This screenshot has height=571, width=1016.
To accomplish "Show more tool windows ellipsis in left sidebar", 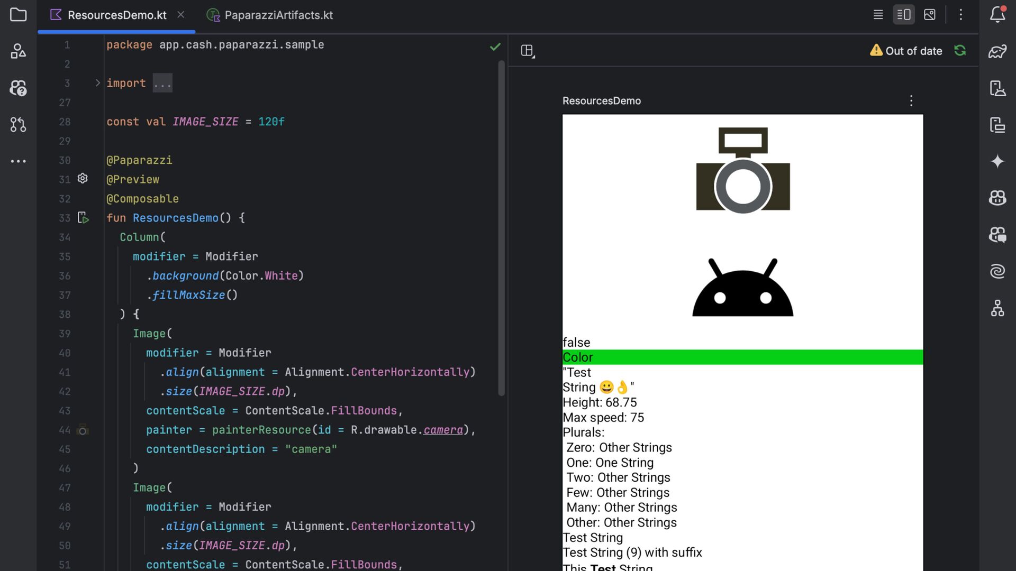I will [x=18, y=161].
